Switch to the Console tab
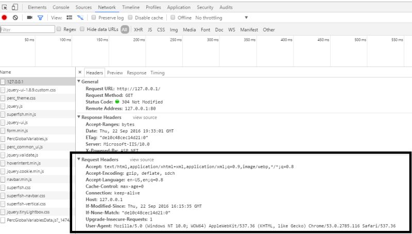The height and width of the screenshot is (234, 412). coord(61,7)
